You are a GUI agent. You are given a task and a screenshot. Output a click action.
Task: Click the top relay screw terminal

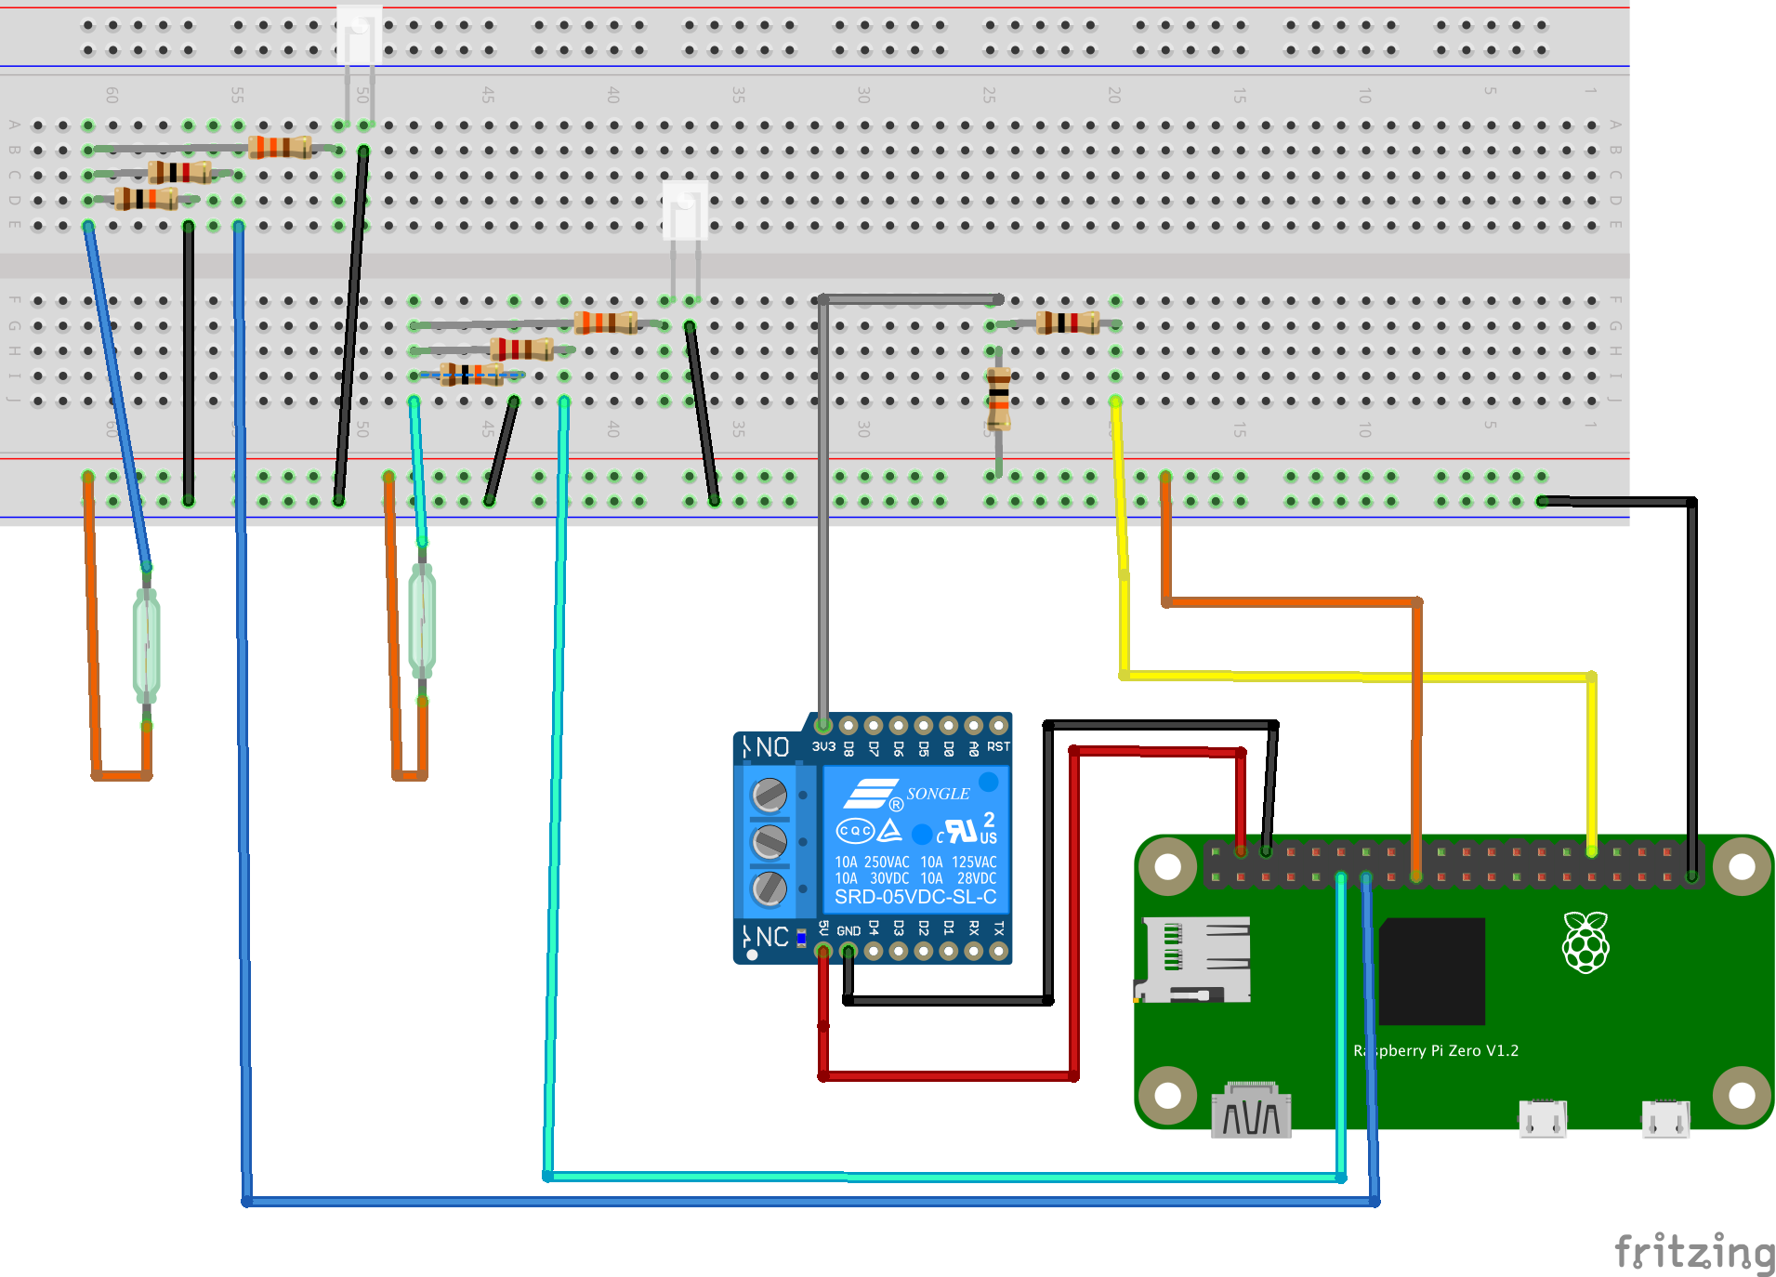tap(770, 795)
